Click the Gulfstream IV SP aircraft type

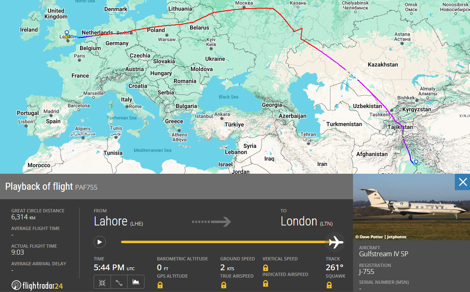click(x=384, y=254)
